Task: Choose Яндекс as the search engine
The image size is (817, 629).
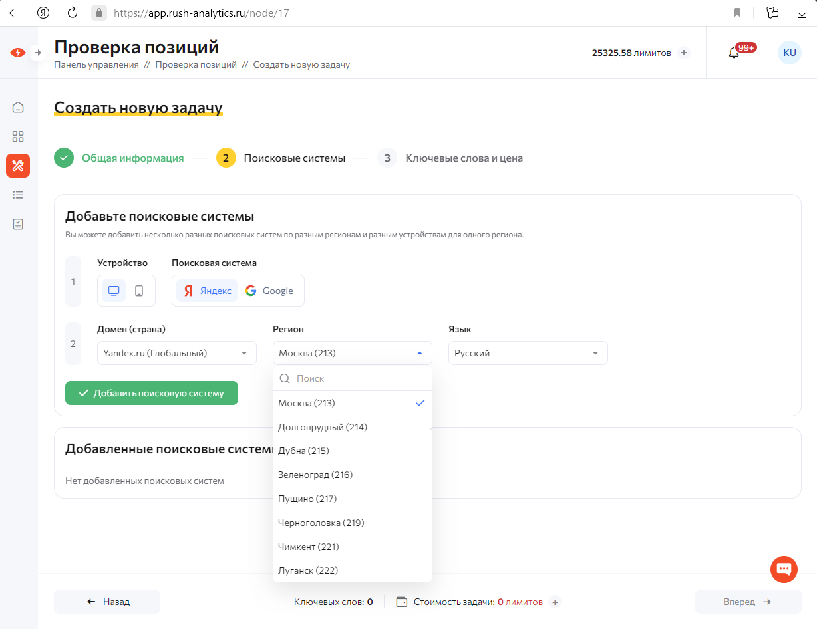Action: tap(208, 291)
